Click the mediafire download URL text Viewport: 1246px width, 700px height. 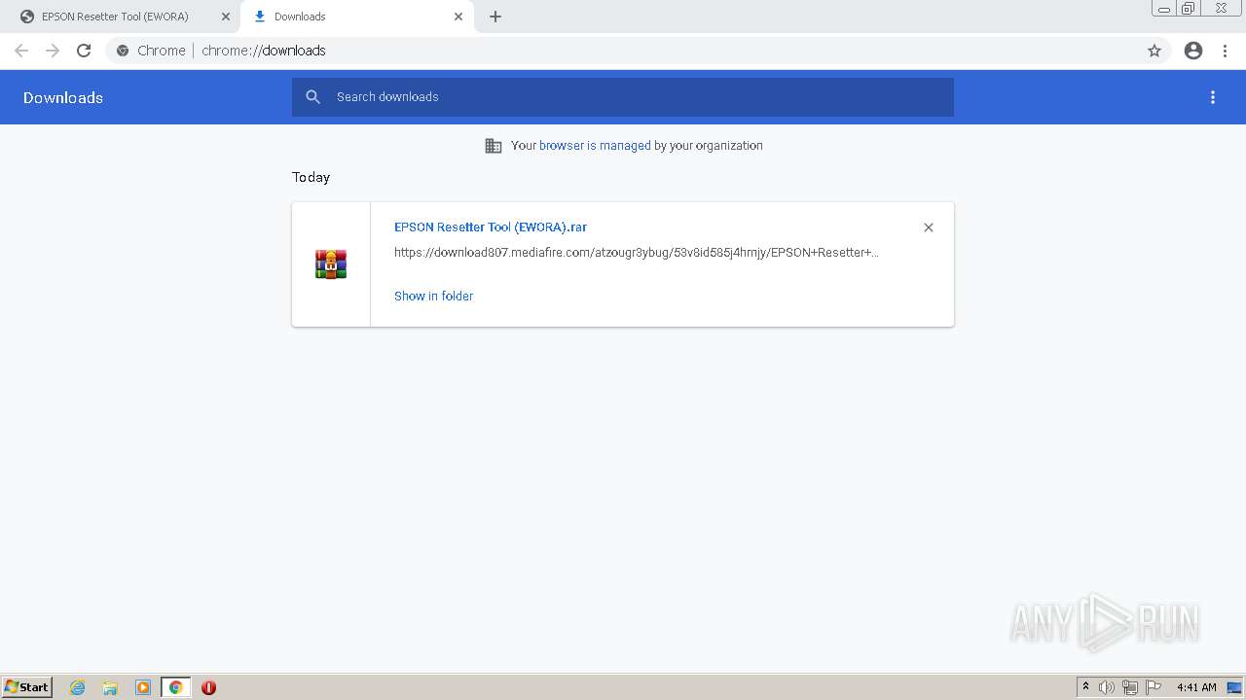click(637, 252)
